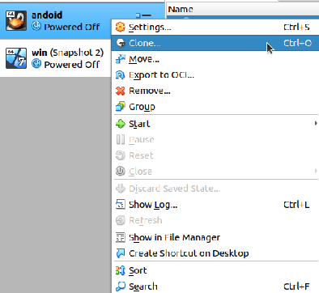
Task: Click the file manager list icon
Action: 121,237
